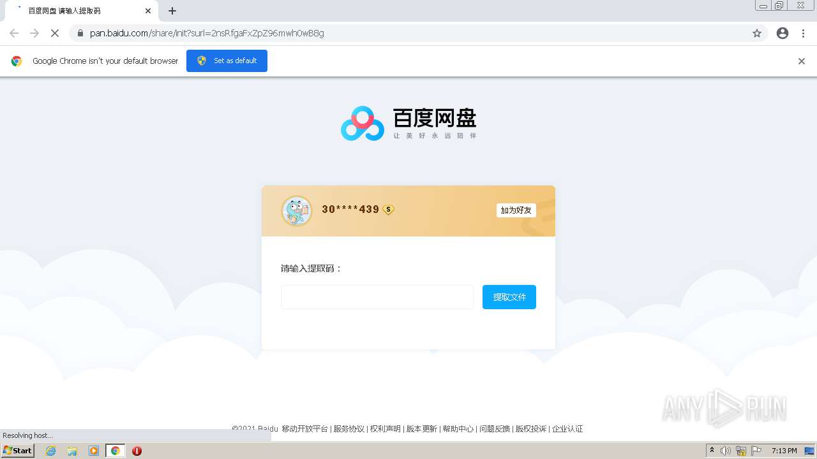This screenshot has height=459, width=817.
Task: Open the Chrome three-dot menu
Action: coord(803,33)
